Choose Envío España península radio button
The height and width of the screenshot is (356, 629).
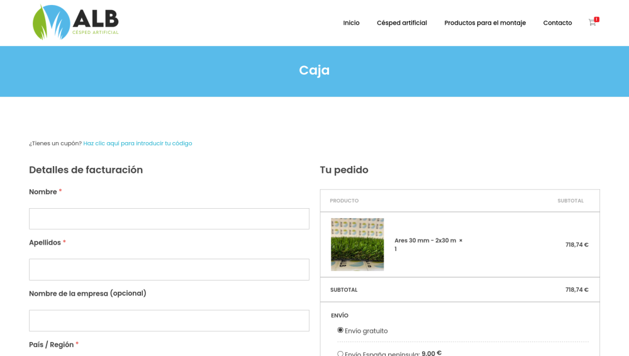tap(340, 353)
